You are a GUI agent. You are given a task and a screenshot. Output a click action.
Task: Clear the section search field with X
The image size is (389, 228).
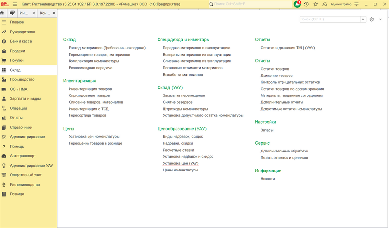pos(363,19)
